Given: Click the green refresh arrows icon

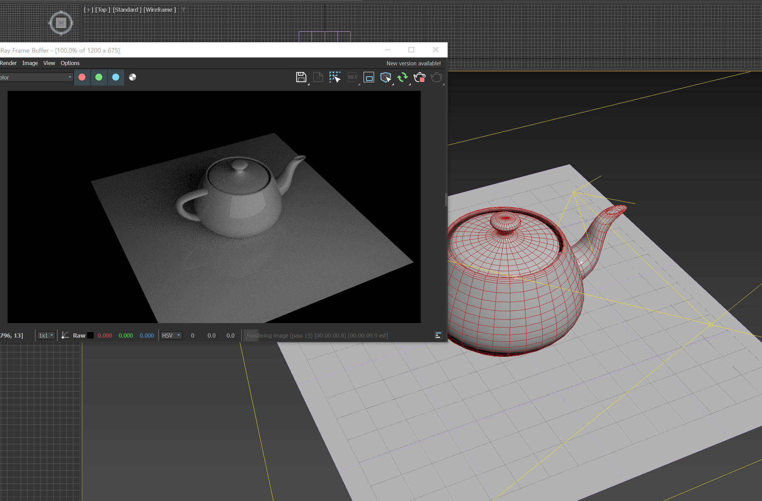Looking at the screenshot, I should click(x=402, y=77).
